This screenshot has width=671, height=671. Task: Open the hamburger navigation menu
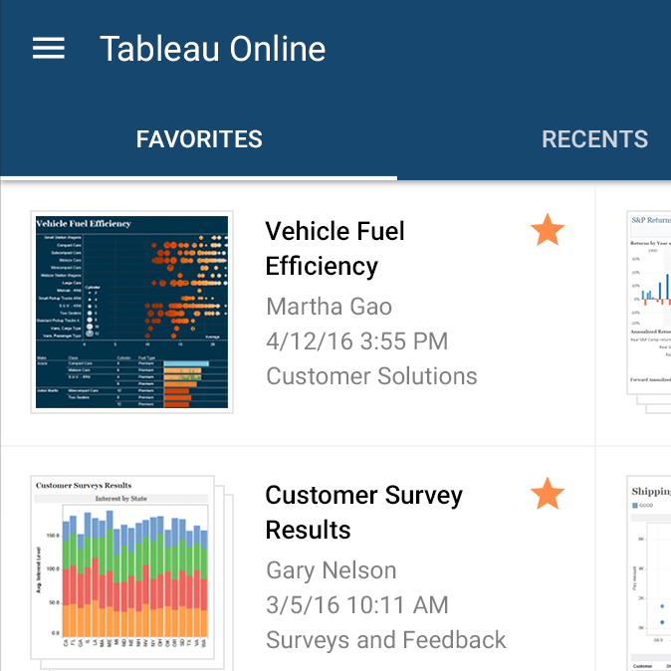click(x=48, y=49)
